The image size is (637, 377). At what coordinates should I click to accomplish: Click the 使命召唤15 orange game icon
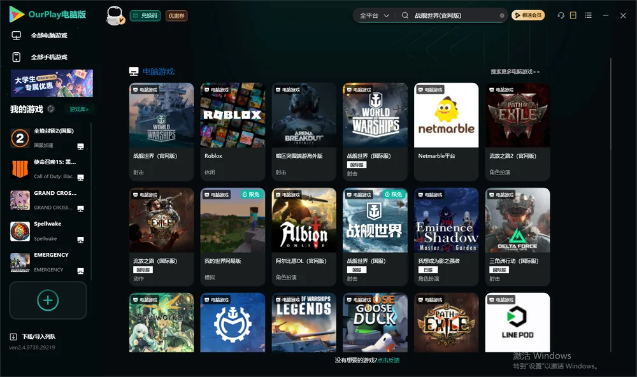click(20, 169)
